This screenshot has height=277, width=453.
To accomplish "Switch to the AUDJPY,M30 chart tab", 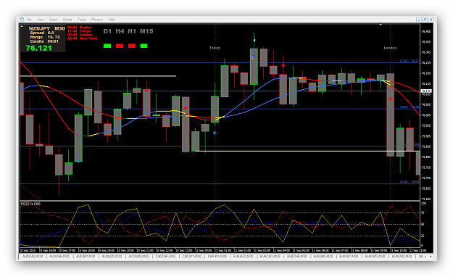I will (x=86, y=256).
